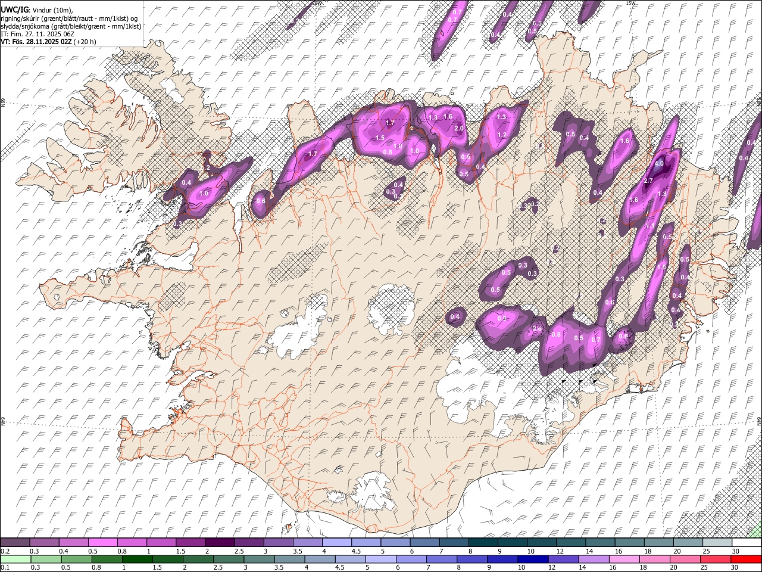Viewport: 762px width, 572px height.
Task: Click the medium green 0.5–0.8 swatch in bottom legend
Action: pos(76,559)
